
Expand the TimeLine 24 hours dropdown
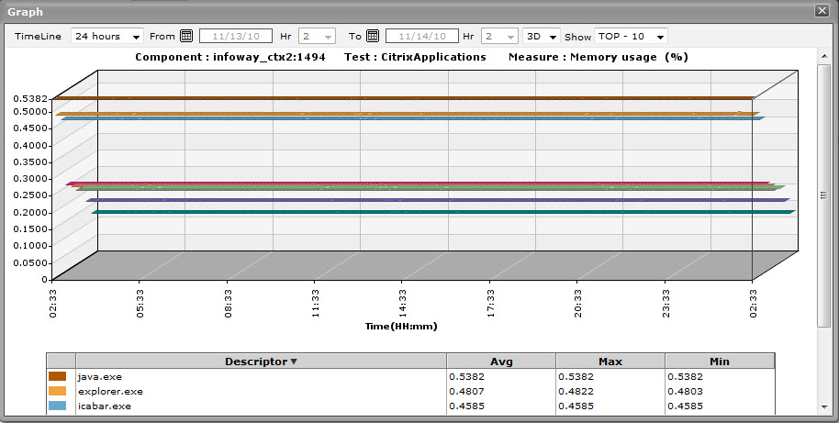coord(107,37)
